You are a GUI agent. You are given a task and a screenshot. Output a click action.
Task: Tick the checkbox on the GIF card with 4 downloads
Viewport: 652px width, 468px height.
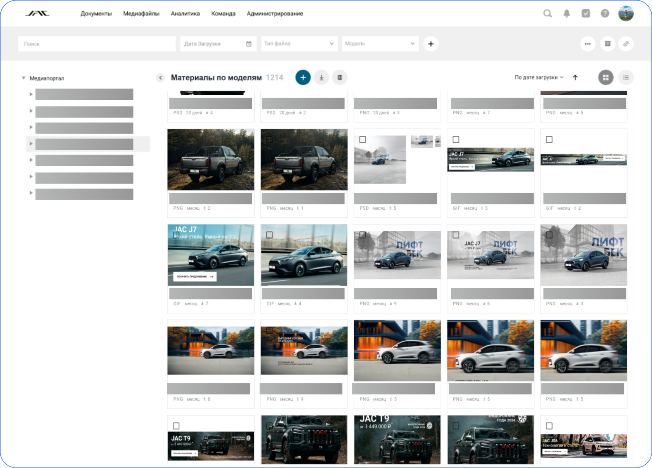pos(269,235)
